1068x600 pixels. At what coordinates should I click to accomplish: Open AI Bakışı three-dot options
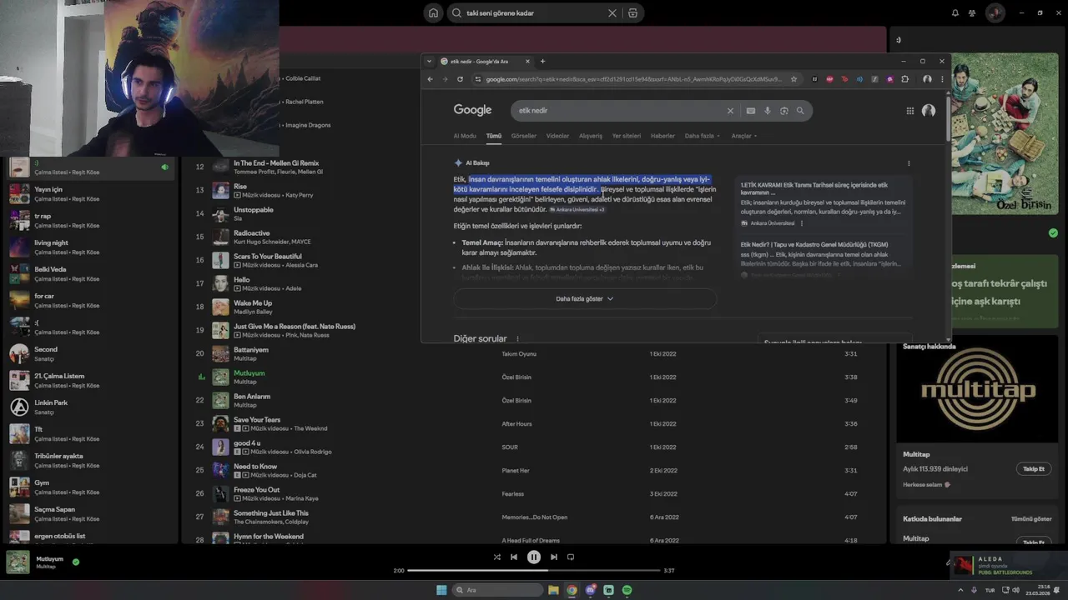pos(909,163)
